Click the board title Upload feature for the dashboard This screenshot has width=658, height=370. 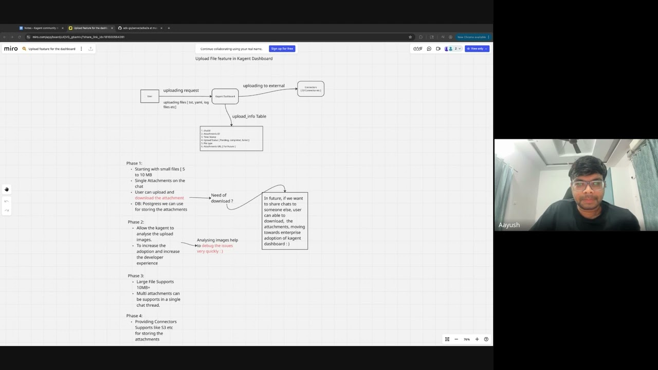52,49
